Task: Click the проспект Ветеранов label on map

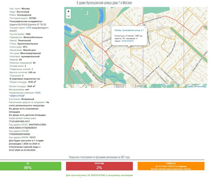Action: tap(93, 74)
